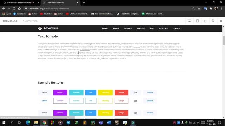The height and width of the screenshot is (126, 225).
Task: Open Telegram from the taskbar
Action: 69,122
